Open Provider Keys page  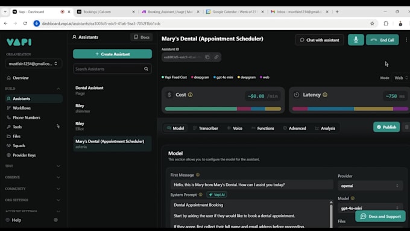24,155
